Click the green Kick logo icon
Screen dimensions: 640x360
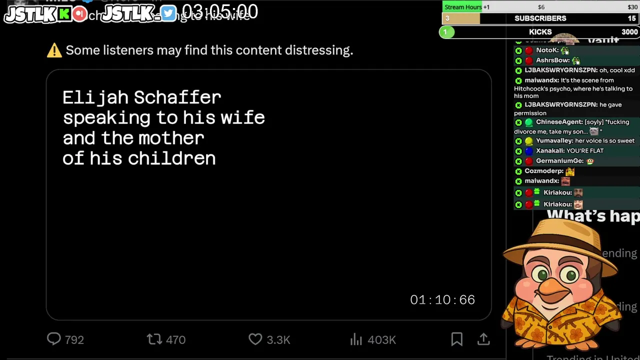pyautogui.click(x=64, y=14)
